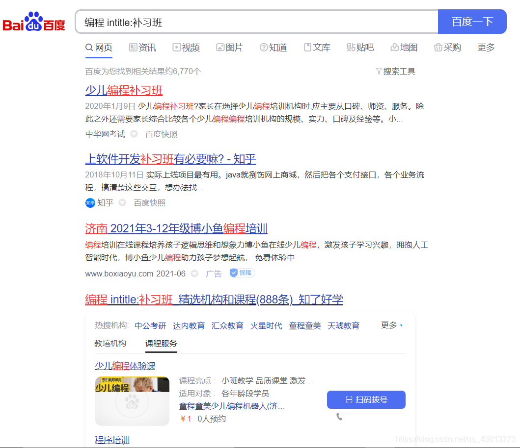
Task: Click the www.boxiaoyu.com 2021-06 source
Action: click(x=136, y=274)
